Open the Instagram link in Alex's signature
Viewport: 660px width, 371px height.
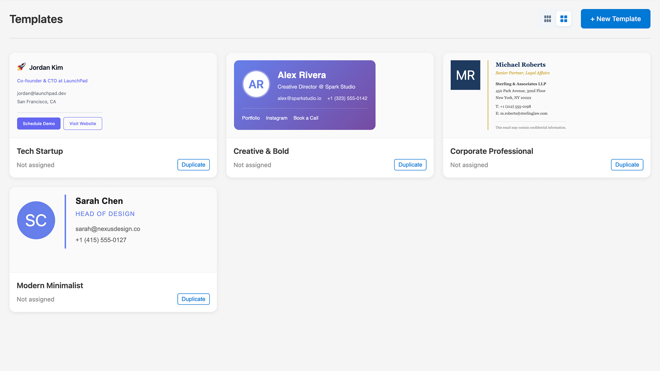(276, 118)
